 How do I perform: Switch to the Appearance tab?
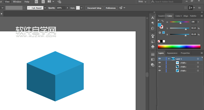coord(172,53)
